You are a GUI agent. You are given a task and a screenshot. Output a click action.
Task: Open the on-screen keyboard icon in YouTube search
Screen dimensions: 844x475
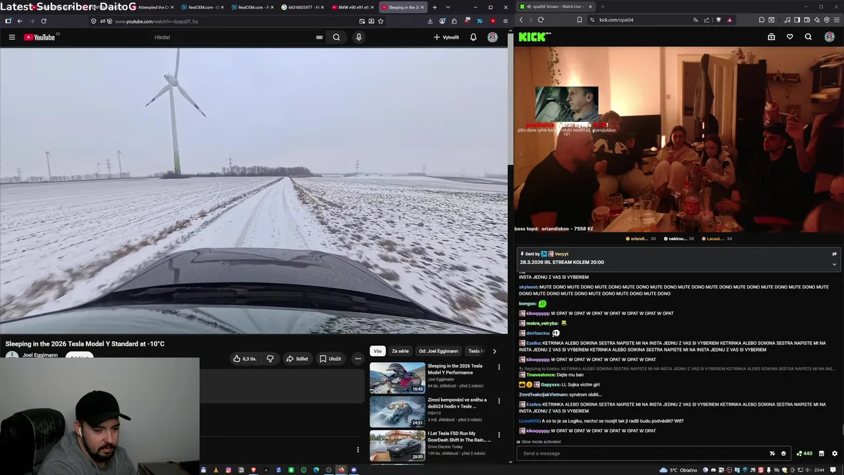pos(319,37)
